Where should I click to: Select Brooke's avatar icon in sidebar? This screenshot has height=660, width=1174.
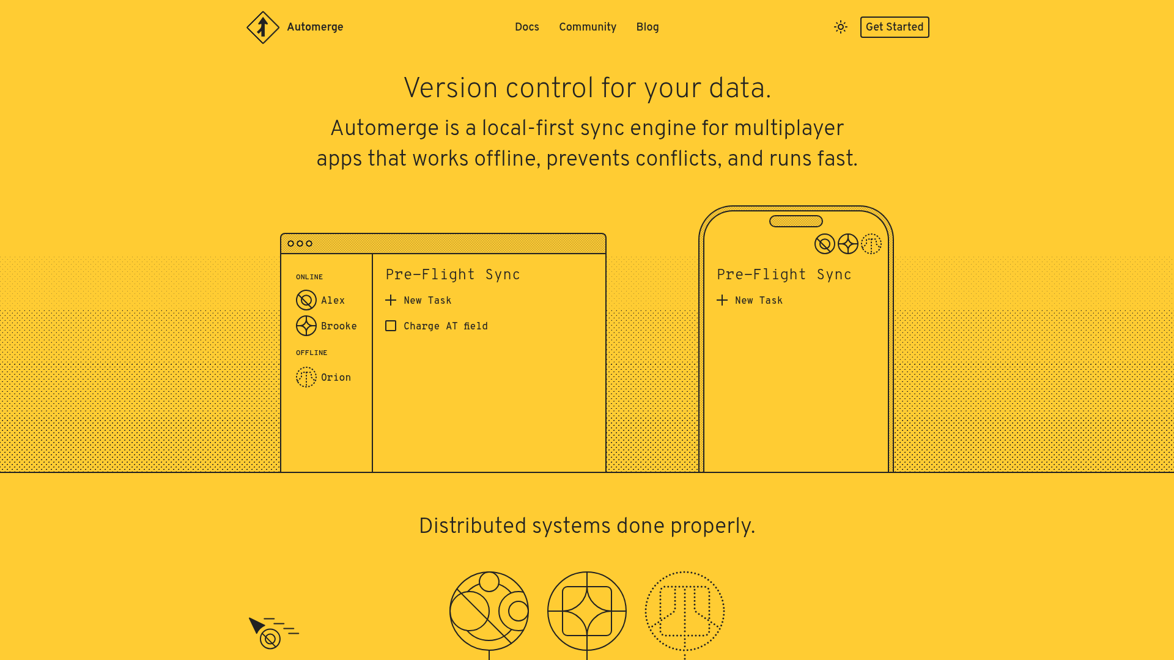(306, 326)
